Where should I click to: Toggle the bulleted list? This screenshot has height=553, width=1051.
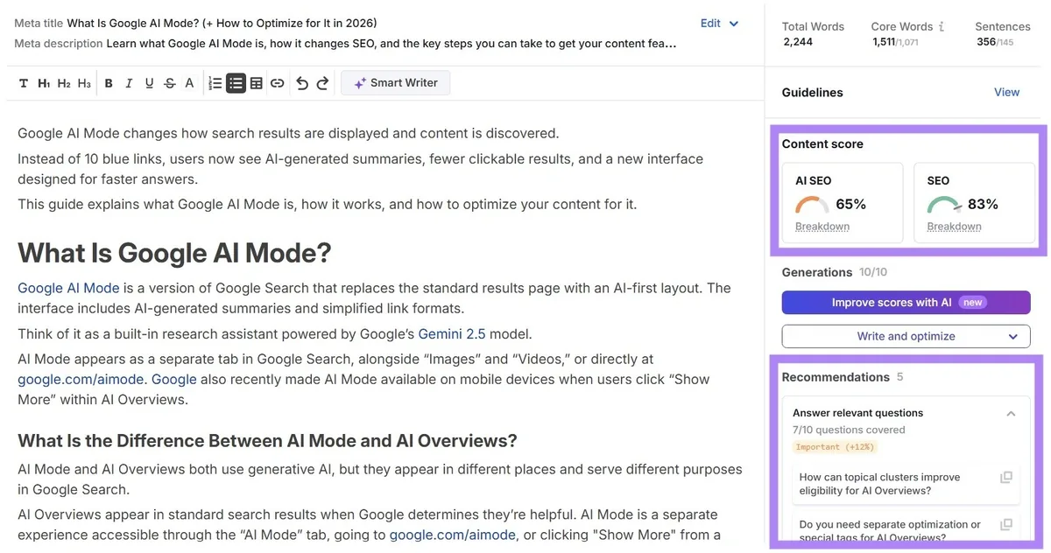coord(236,83)
